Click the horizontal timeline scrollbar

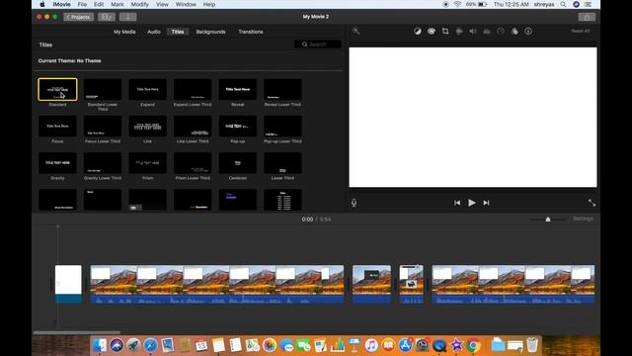(x=77, y=332)
